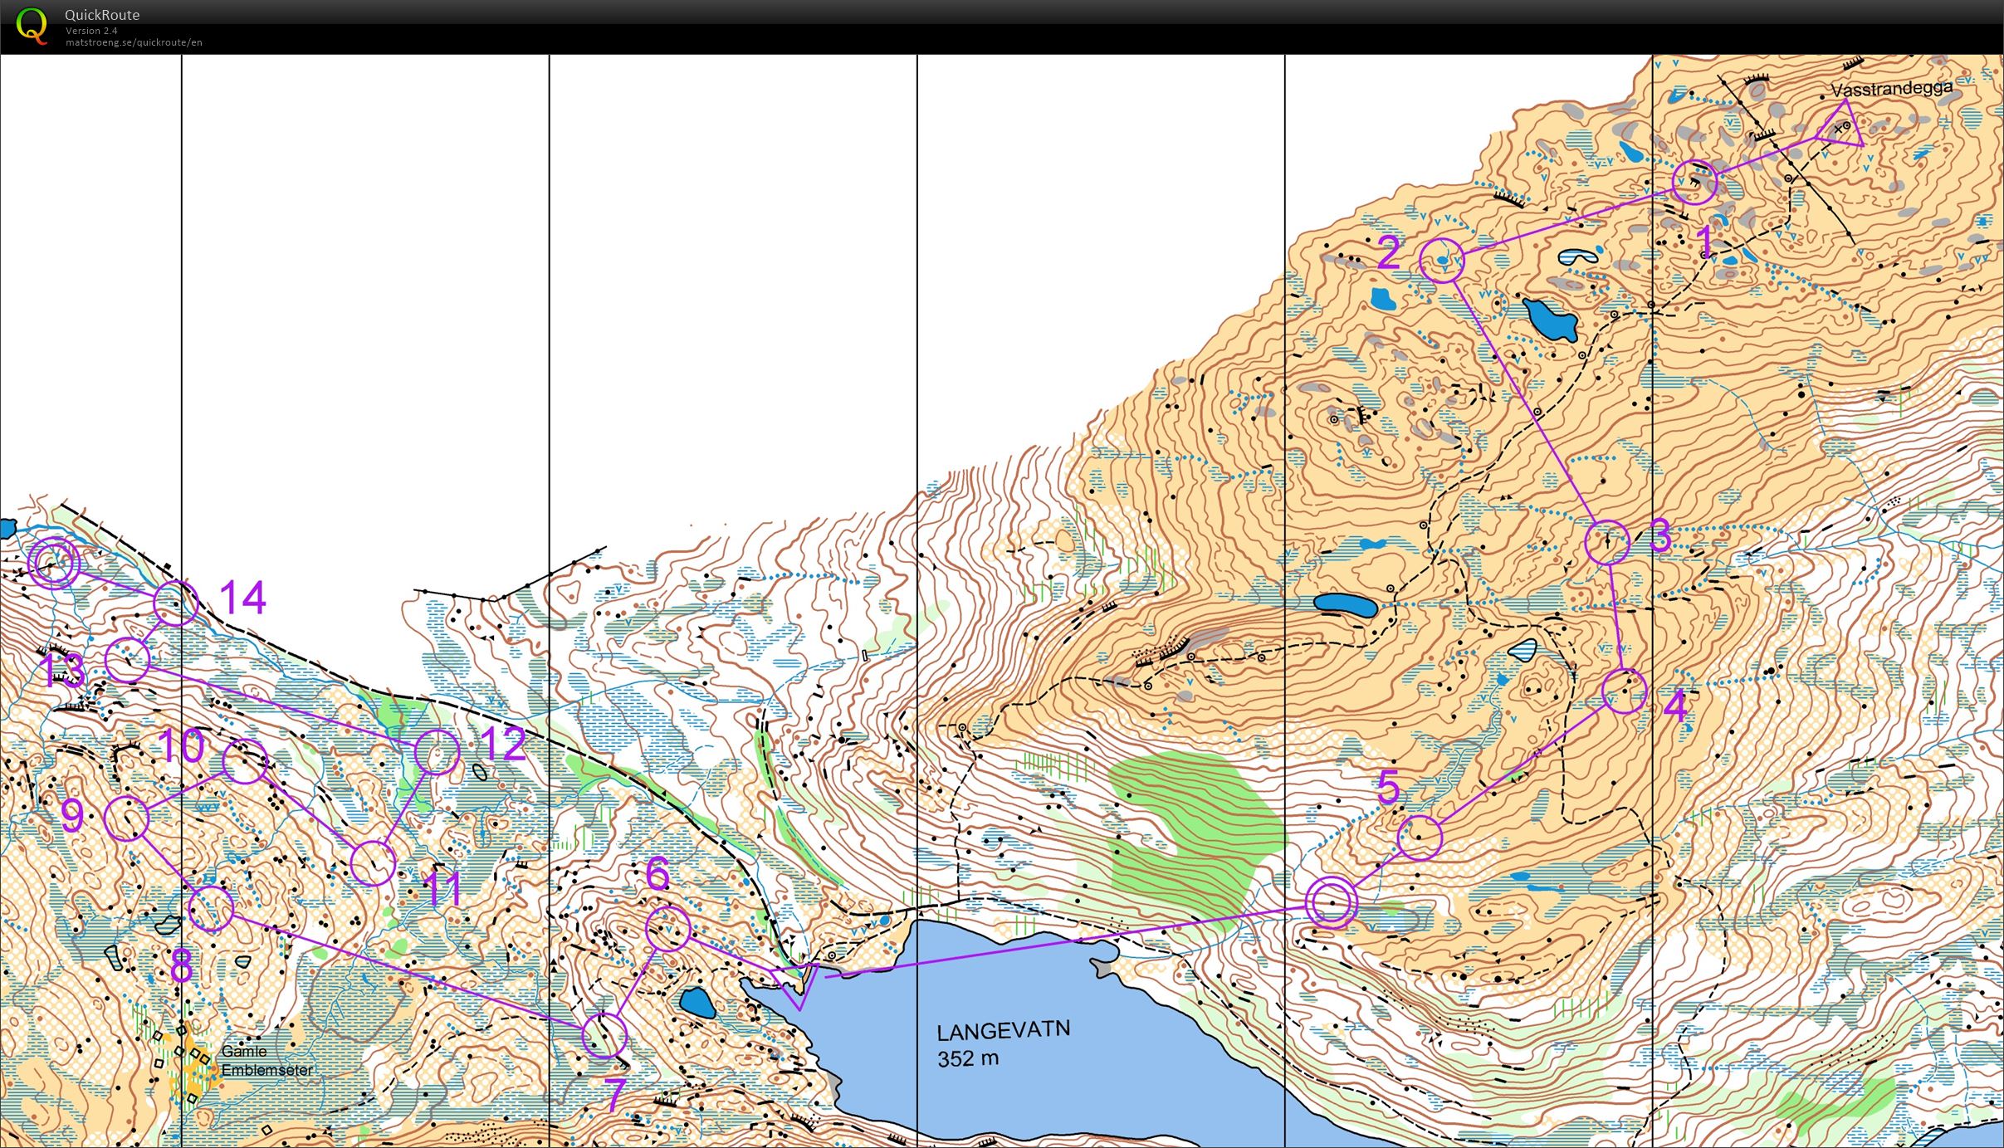Click the purple number 3 label
Image resolution: width=2004 pixels, height=1148 pixels.
coord(1660,536)
